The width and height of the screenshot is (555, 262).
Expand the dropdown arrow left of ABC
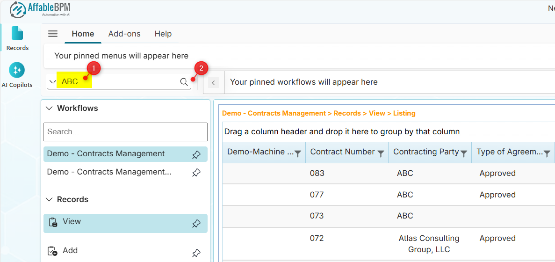point(53,82)
